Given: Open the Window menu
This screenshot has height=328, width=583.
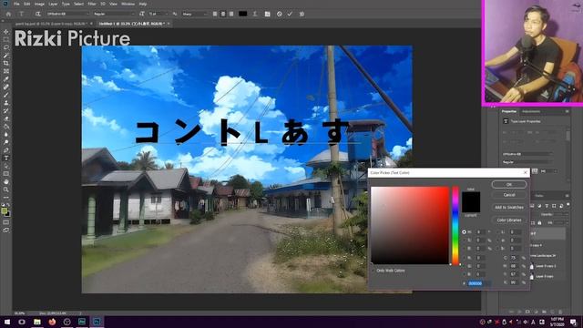Looking at the screenshot, I should [x=128, y=4].
